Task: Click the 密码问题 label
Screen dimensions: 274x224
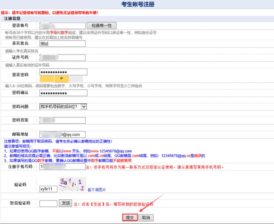Action: 20,107
